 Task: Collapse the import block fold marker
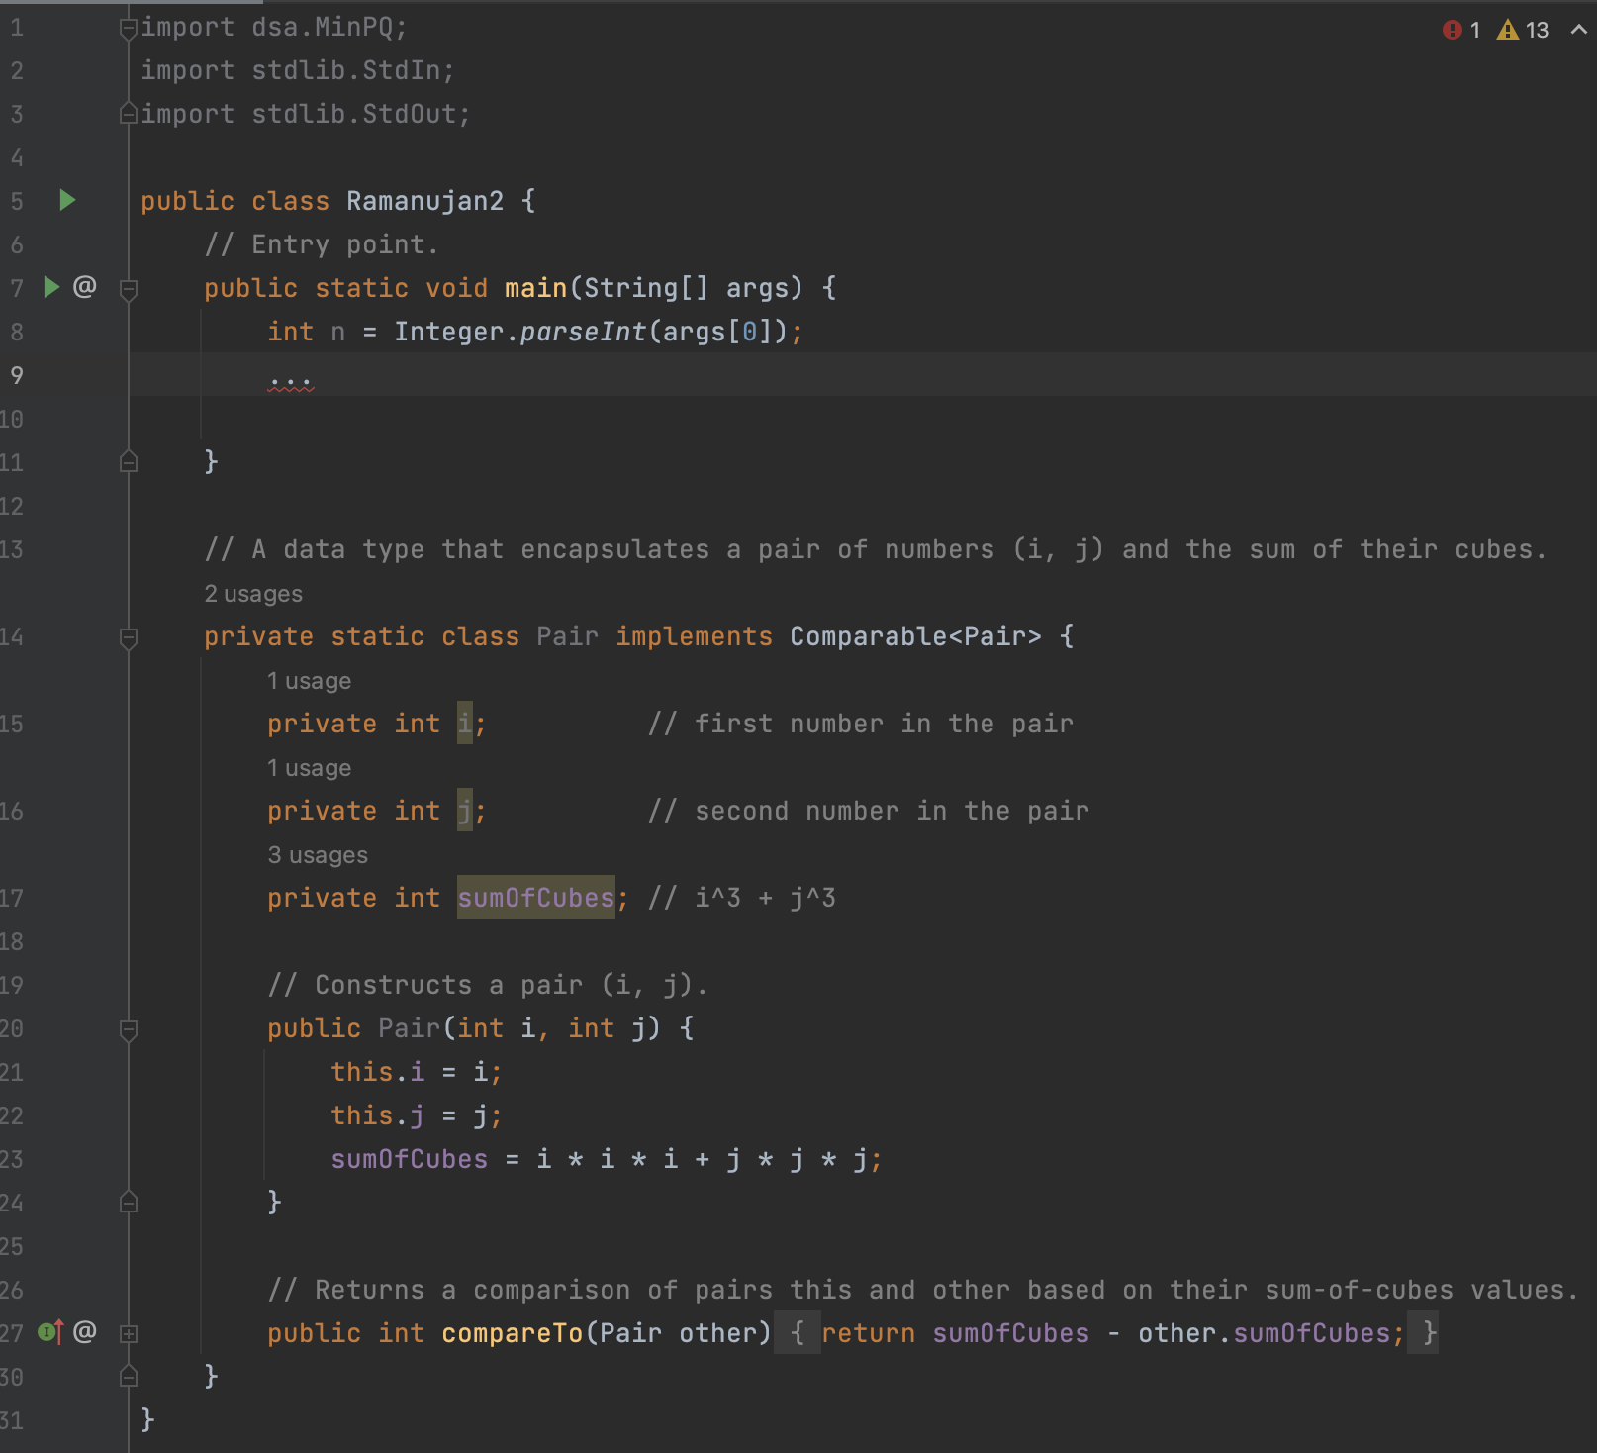point(128,29)
